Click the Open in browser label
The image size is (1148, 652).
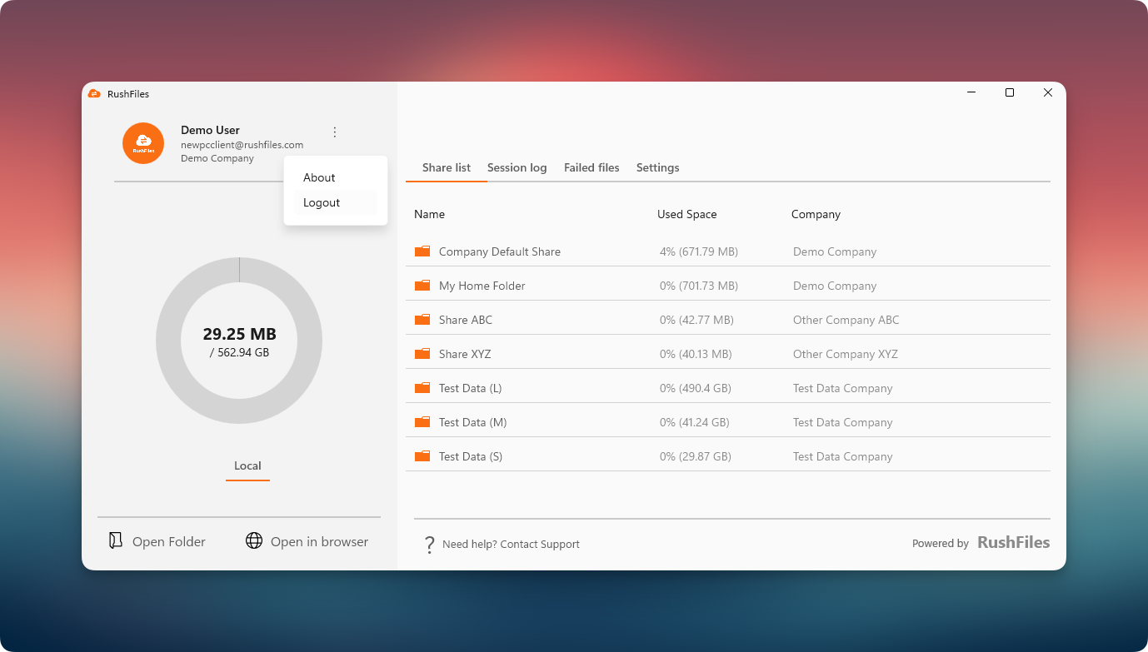coord(319,541)
